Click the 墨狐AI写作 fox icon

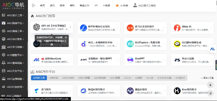tap(130, 91)
